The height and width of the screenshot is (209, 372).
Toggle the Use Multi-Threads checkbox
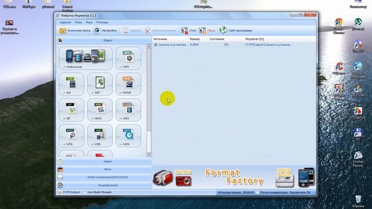[85, 192]
